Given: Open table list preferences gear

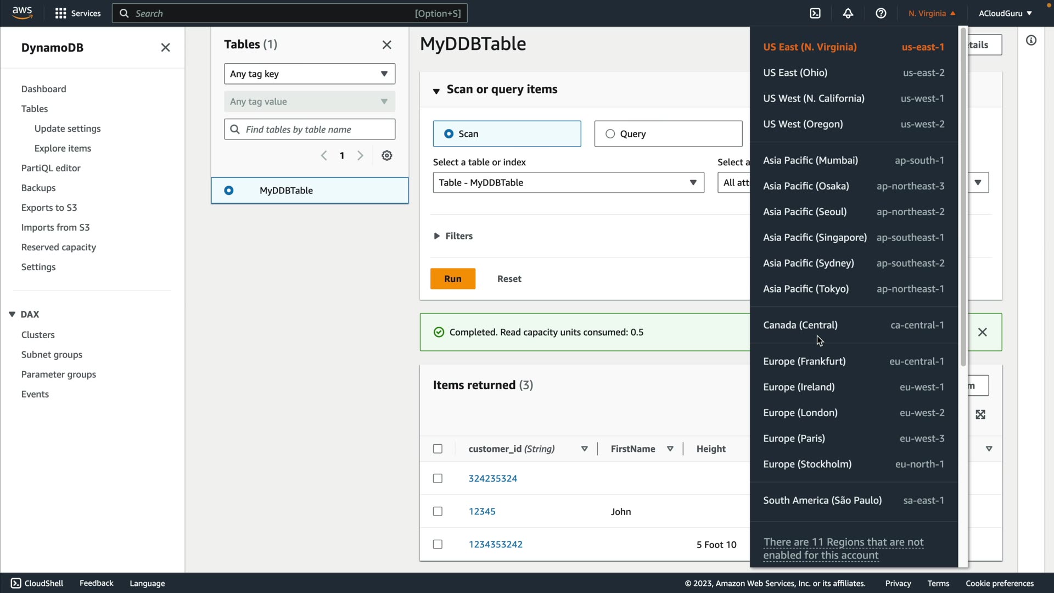Looking at the screenshot, I should [387, 155].
